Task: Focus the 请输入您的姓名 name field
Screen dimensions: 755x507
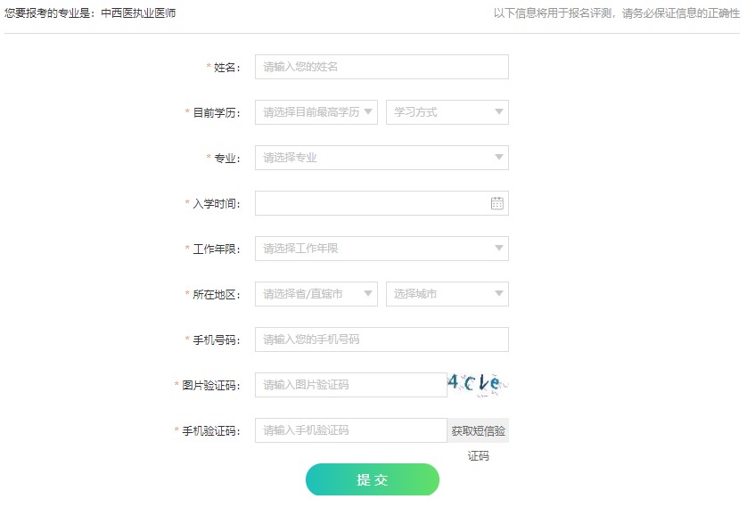Action: (x=382, y=67)
